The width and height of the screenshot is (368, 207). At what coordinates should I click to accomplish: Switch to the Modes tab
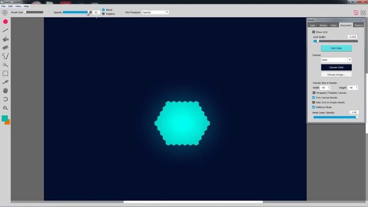click(323, 25)
